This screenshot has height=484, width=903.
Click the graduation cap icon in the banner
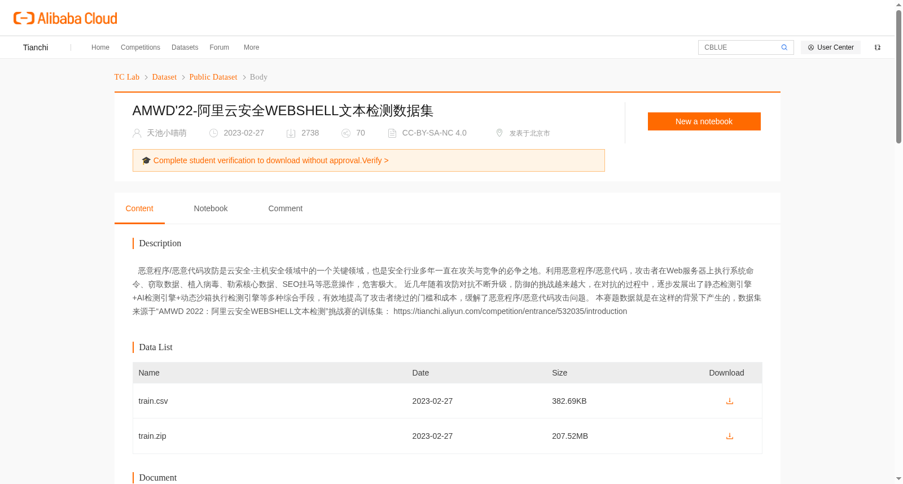tap(146, 160)
